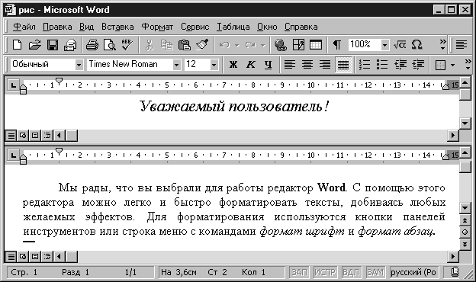This screenshot has height=282, width=476.
Task: Toggle ИСПР track changes indicator
Action: tap(325, 272)
